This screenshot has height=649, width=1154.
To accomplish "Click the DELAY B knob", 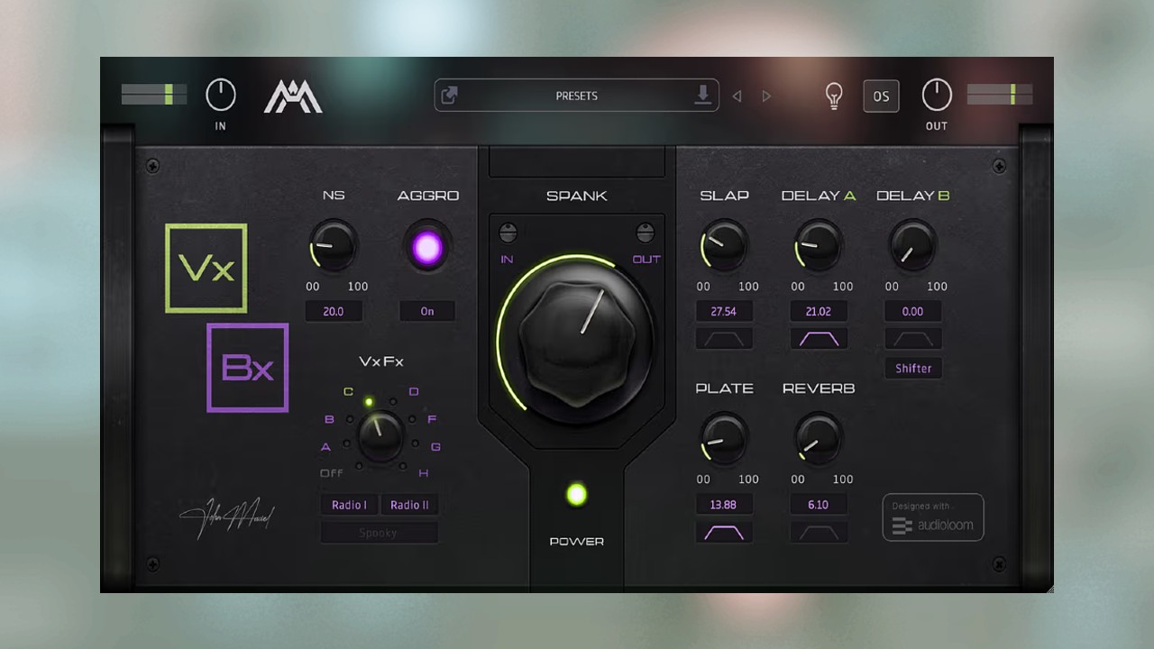I will click(x=912, y=245).
